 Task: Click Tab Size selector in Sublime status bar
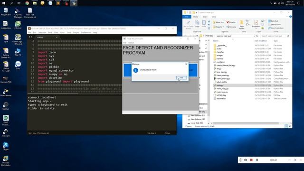(152, 133)
